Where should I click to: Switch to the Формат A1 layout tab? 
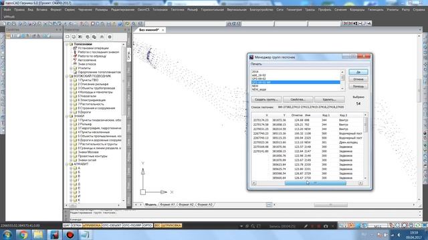(x=167, y=205)
